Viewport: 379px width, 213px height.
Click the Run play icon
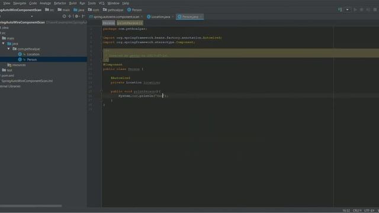(355, 9)
